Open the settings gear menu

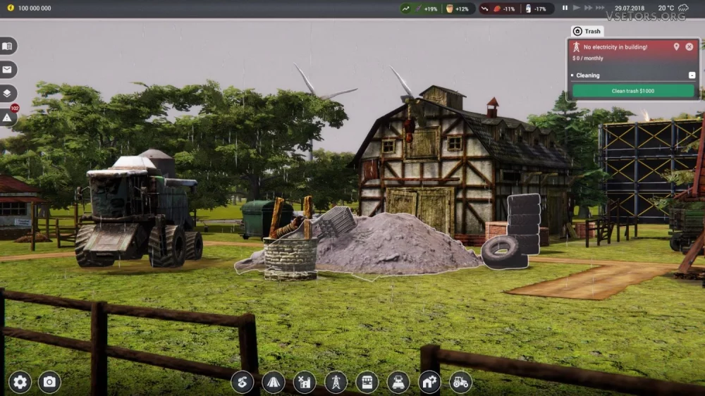(20, 382)
